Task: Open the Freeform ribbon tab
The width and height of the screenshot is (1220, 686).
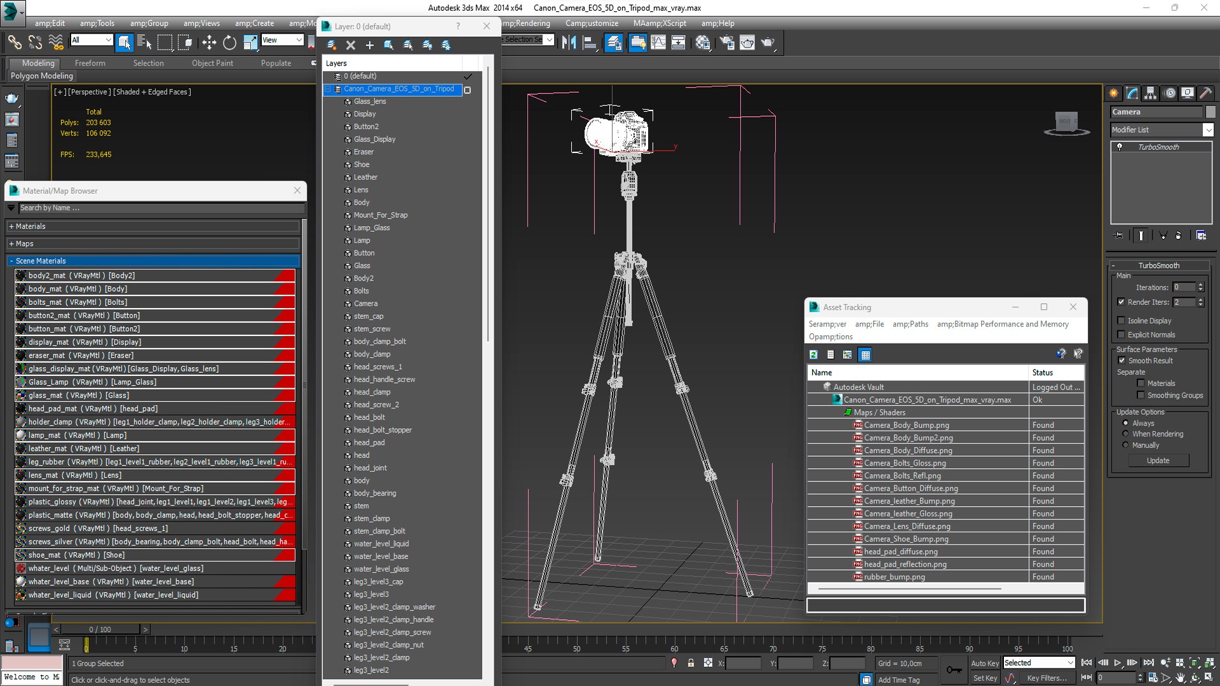Action: [90, 63]
